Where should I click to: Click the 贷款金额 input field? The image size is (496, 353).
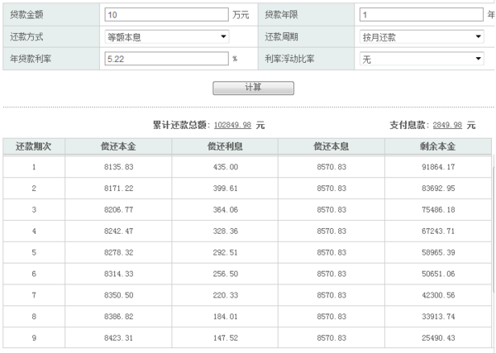tap(165, 15)
